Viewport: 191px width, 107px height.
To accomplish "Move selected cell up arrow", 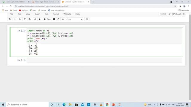I will pyautogui.click(x=35, y=19).
